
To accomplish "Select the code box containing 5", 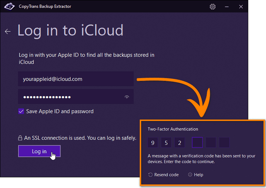I will [166, 142].
